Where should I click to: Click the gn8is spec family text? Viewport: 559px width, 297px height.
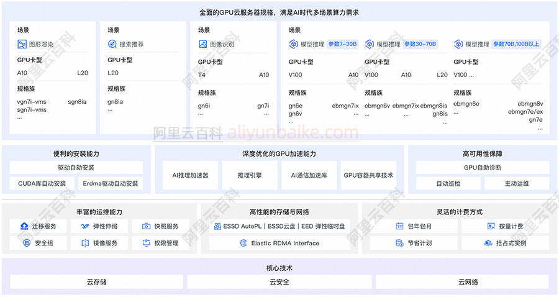click(440, 114)
